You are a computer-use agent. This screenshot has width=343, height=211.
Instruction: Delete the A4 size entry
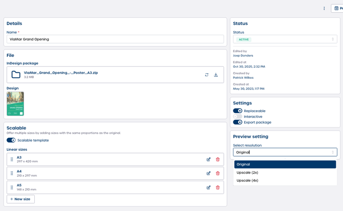click(x=218, y=173)
